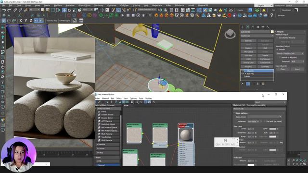Viewport: 308px width, 173px height.
Task: Toggle eye icon of Chamfer modifier
Action: pos(243,71)
